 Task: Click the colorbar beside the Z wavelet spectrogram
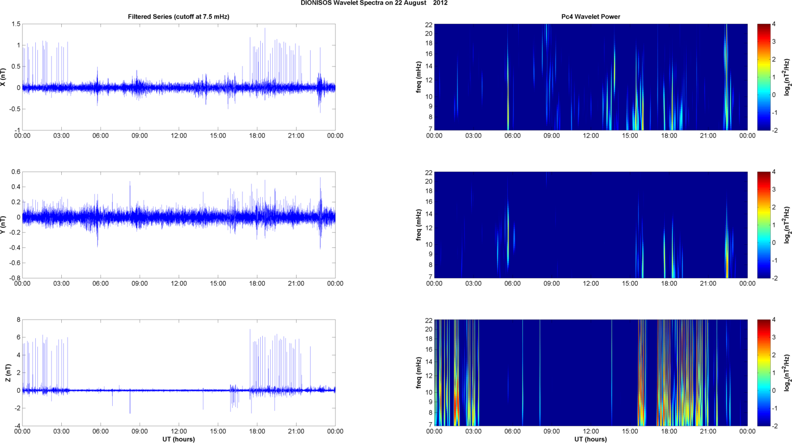763,373
